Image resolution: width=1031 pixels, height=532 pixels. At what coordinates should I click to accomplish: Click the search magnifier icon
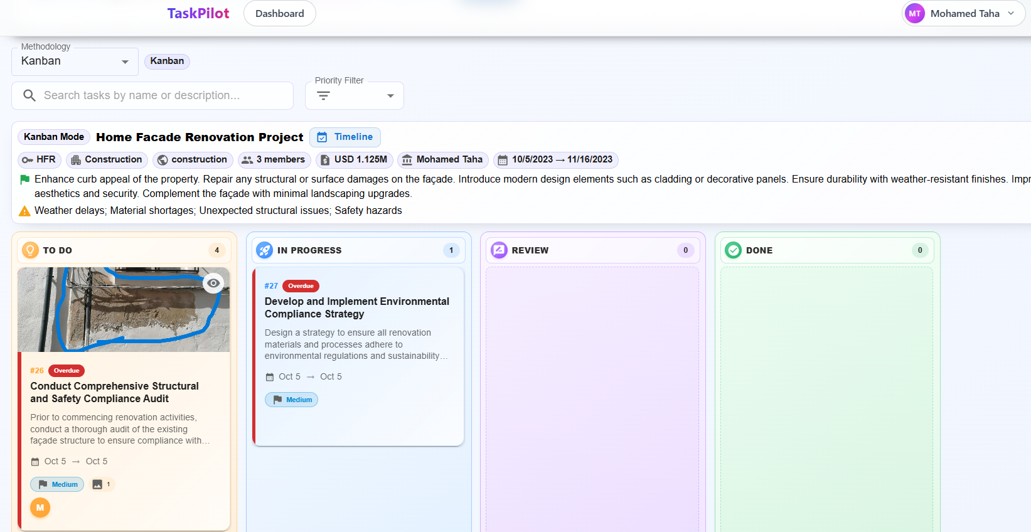point(29,95)
